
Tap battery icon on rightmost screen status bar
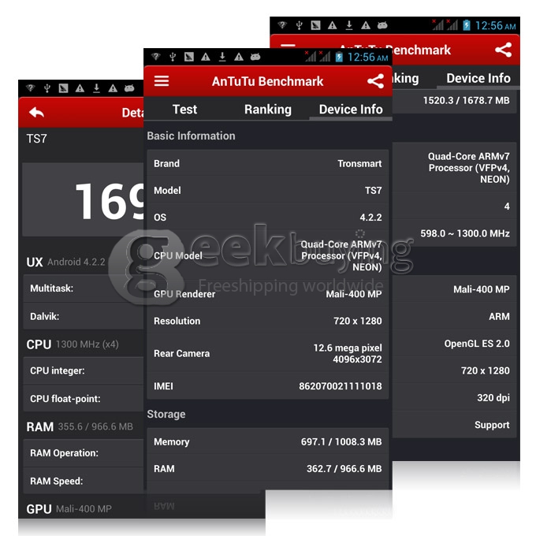coord(467,25)
